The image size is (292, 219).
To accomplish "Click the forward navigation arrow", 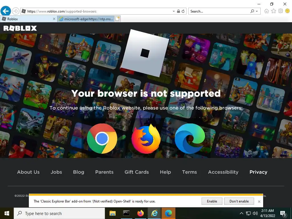I will tap(16, 11).
